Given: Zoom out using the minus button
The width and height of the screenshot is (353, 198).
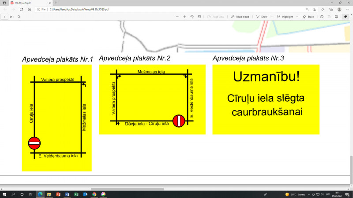Looking at the screenshot, I should (x=177, y=16).
